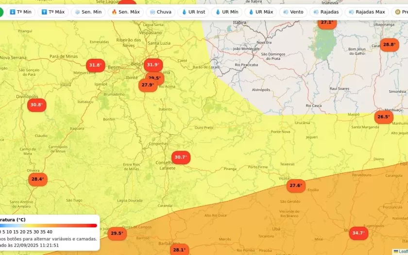This screenshot has width=408, height=255.
Task: Click the Rajadas gusts button
Action: (x=327, y=12)
